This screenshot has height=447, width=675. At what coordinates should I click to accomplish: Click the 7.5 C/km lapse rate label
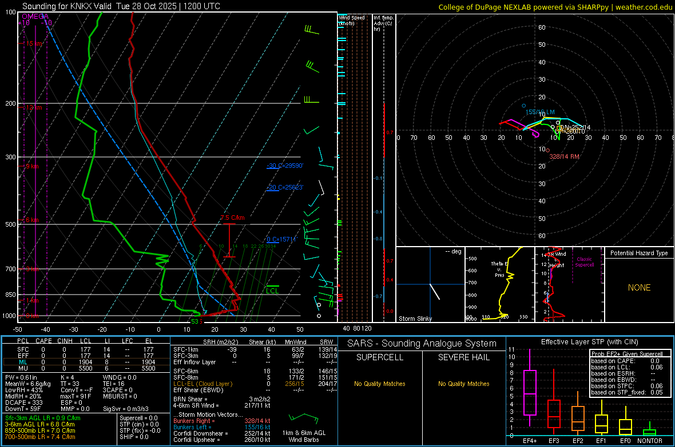(232, 218)
